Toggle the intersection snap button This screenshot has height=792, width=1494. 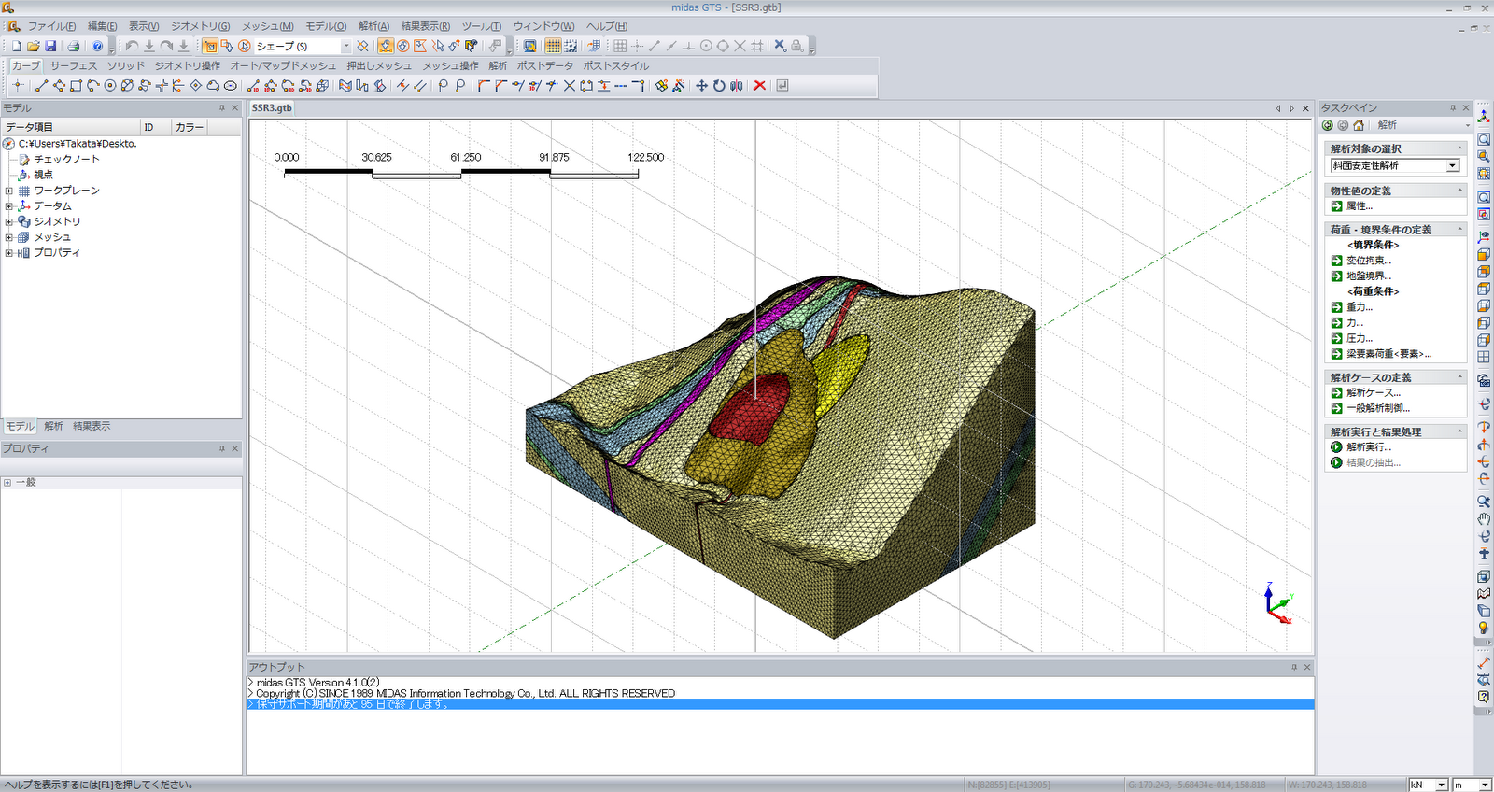pyautogui.click(x=740, y=46)
